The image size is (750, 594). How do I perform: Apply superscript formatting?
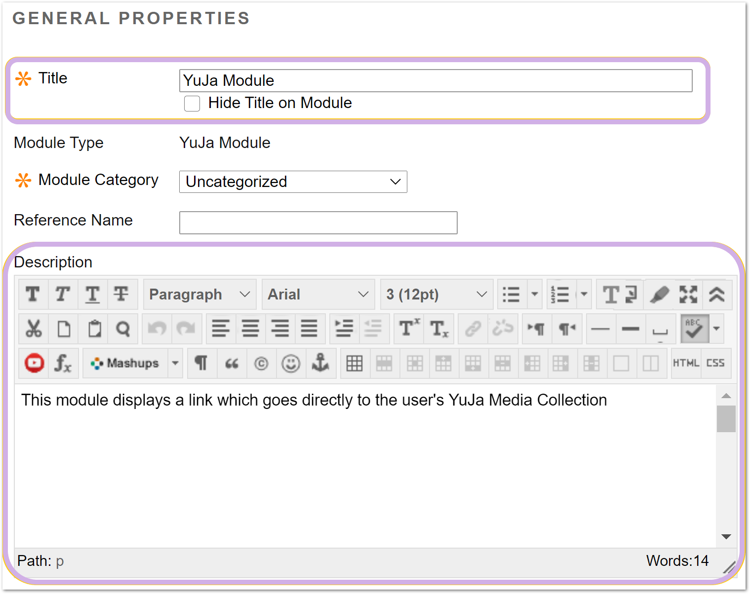(x=409, y=329)
